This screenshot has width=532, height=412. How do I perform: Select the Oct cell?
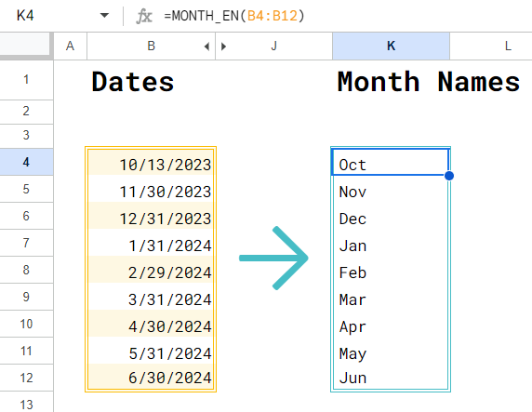[391, 162]
